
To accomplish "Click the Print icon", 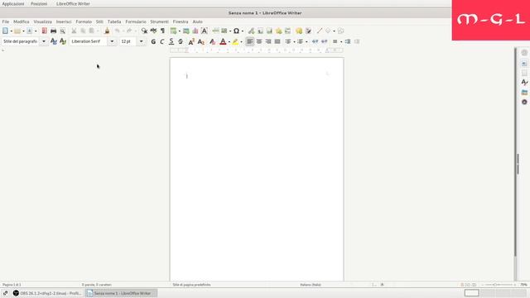I will pos(53,31).
